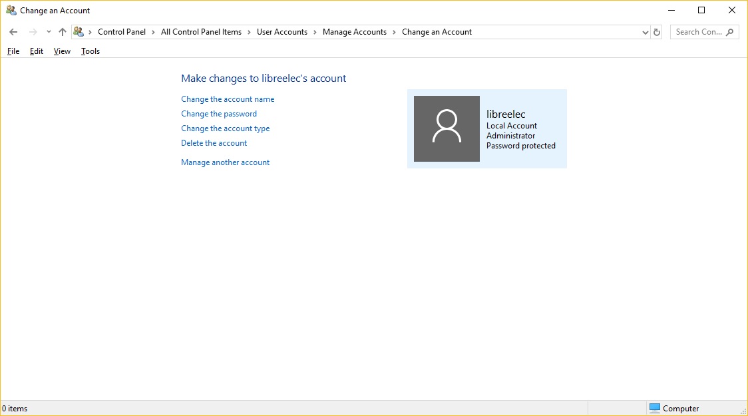
Task: Click Manage Accounts in the breadcrumb path
Action: (354, 32)
